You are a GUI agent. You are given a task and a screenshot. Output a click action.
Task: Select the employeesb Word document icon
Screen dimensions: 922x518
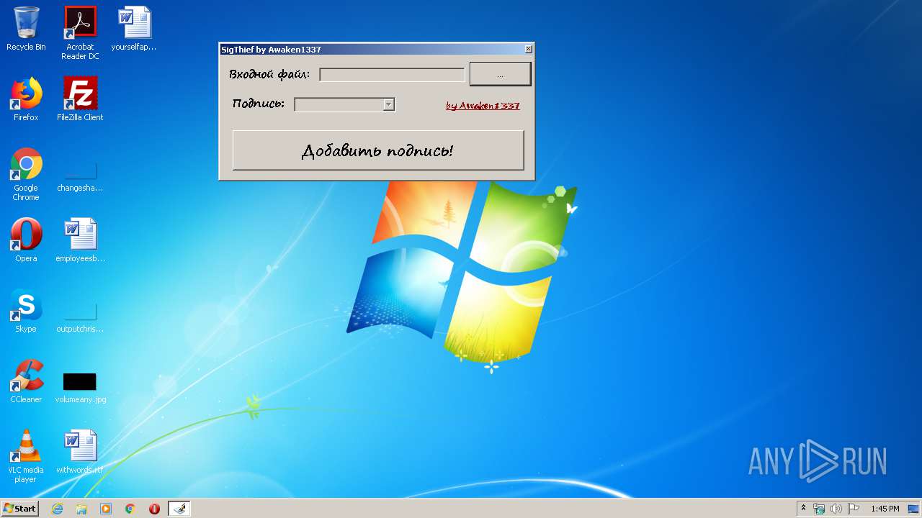tap(80, 240)
